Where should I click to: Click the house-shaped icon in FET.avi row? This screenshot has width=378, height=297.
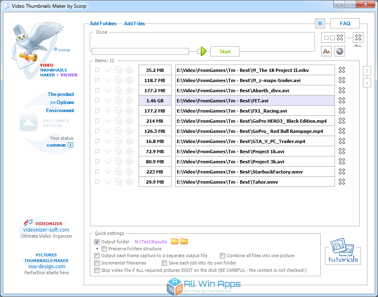pyautogui.click(x=118, y=100)
